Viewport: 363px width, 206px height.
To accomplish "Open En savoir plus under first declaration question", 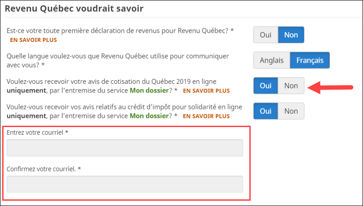I will point(33,40).
